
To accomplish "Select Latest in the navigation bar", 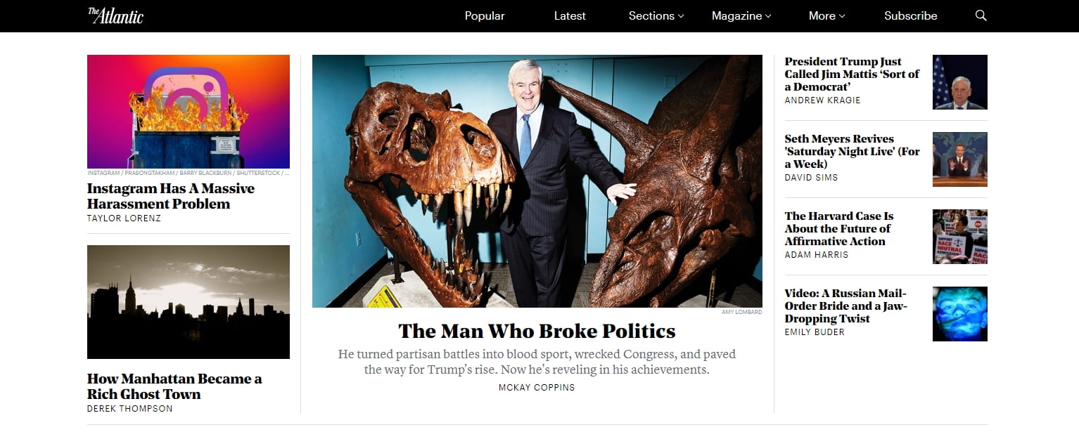I will (x=570, y=15).
